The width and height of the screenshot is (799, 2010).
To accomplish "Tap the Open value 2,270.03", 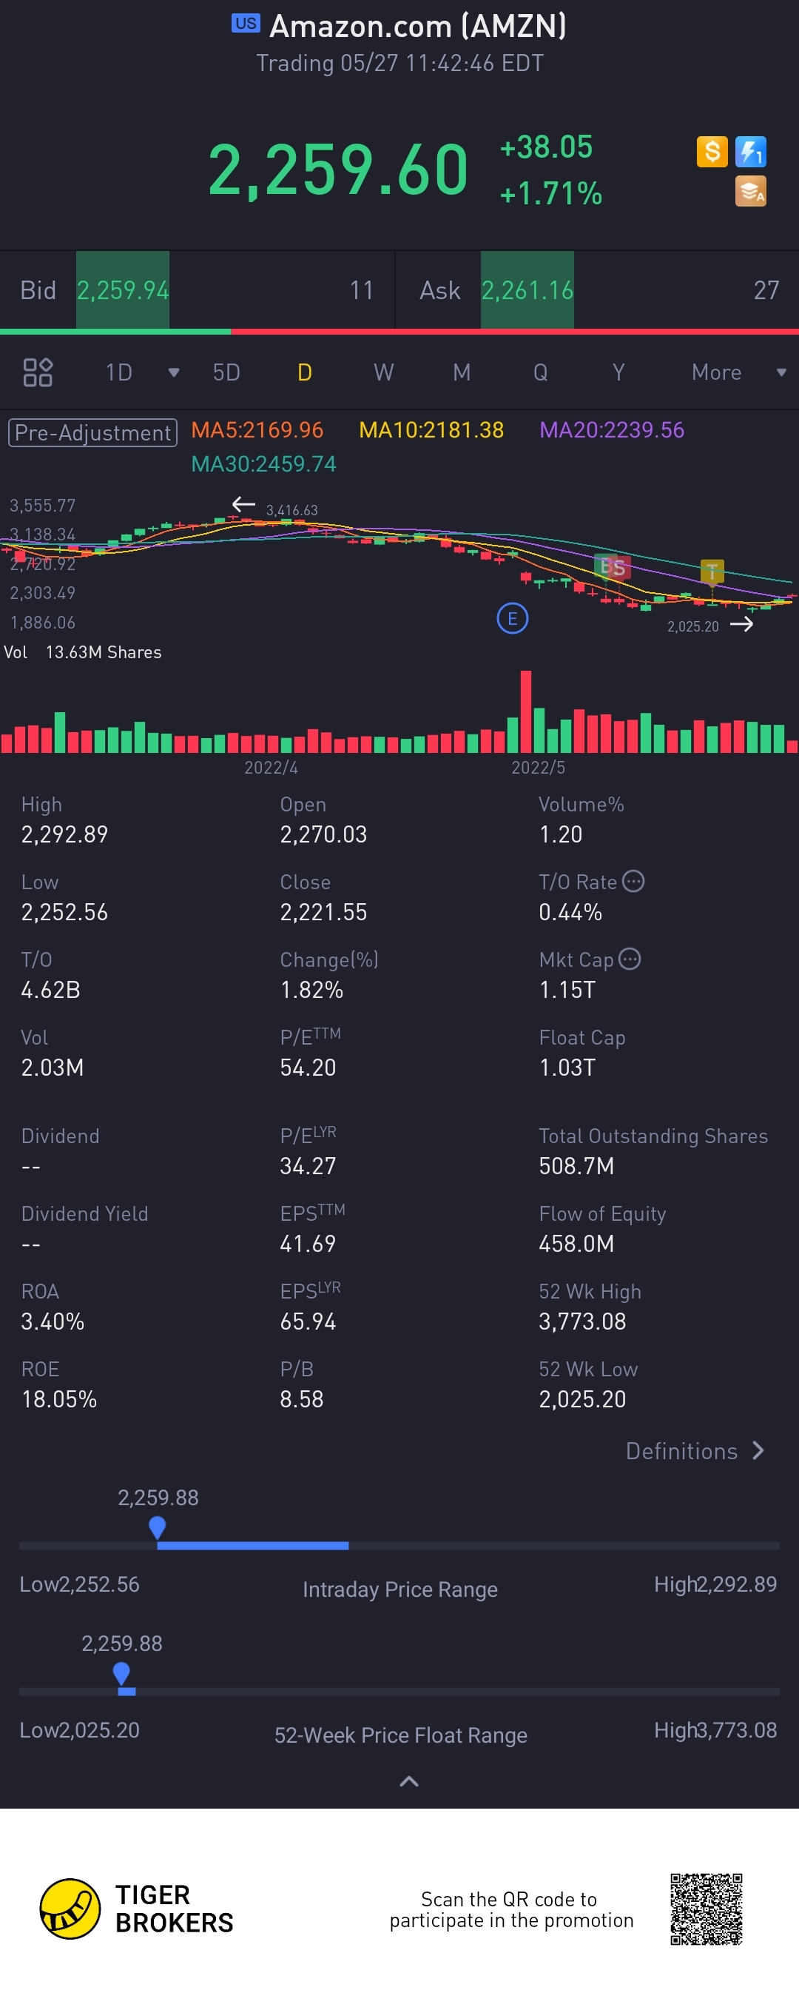I will (323, 834).
